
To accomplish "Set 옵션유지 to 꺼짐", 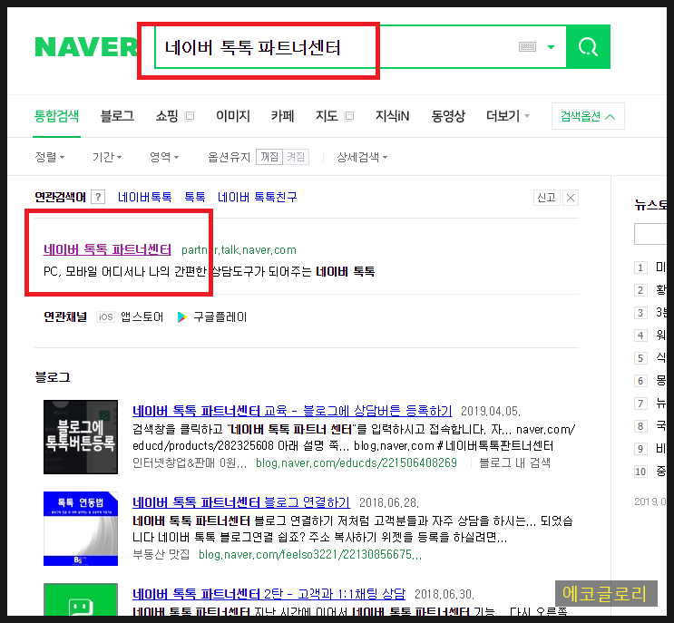I will tap(269, 157).
